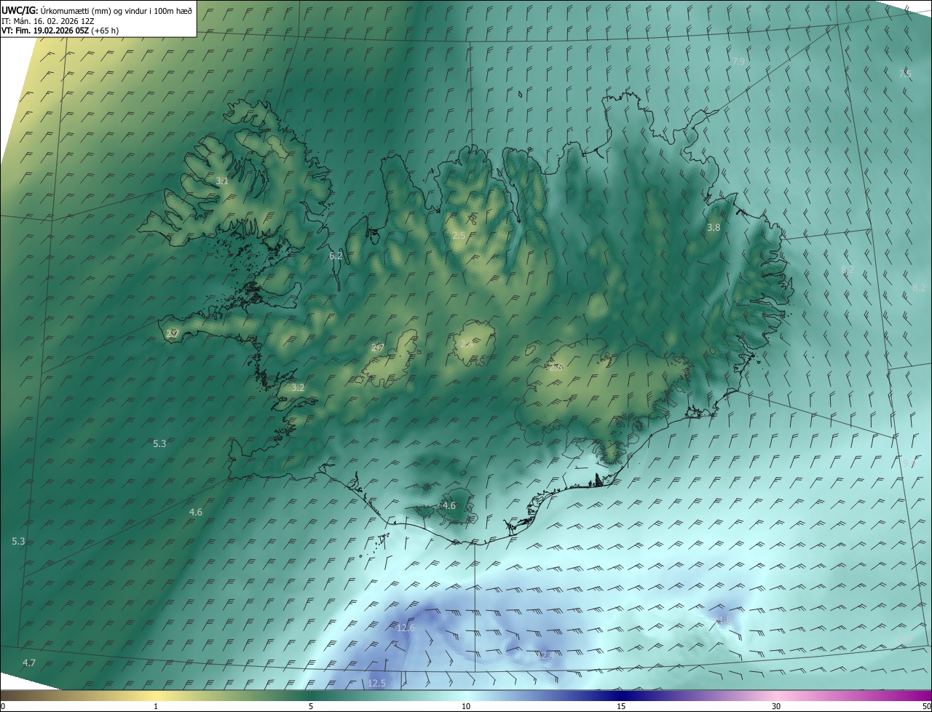Viewport: 932px width, 712px height.
Task: Click the 12.5 value above the colorbar
Action: point(376,683)
